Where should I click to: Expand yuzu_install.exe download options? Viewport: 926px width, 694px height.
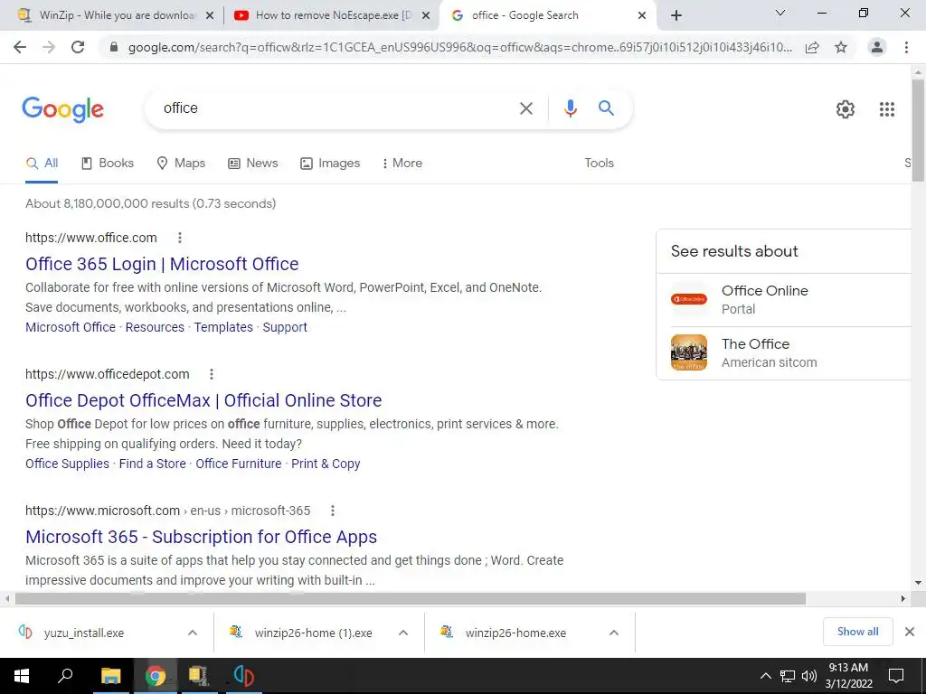pyautogui.click(x=193, y=633)
